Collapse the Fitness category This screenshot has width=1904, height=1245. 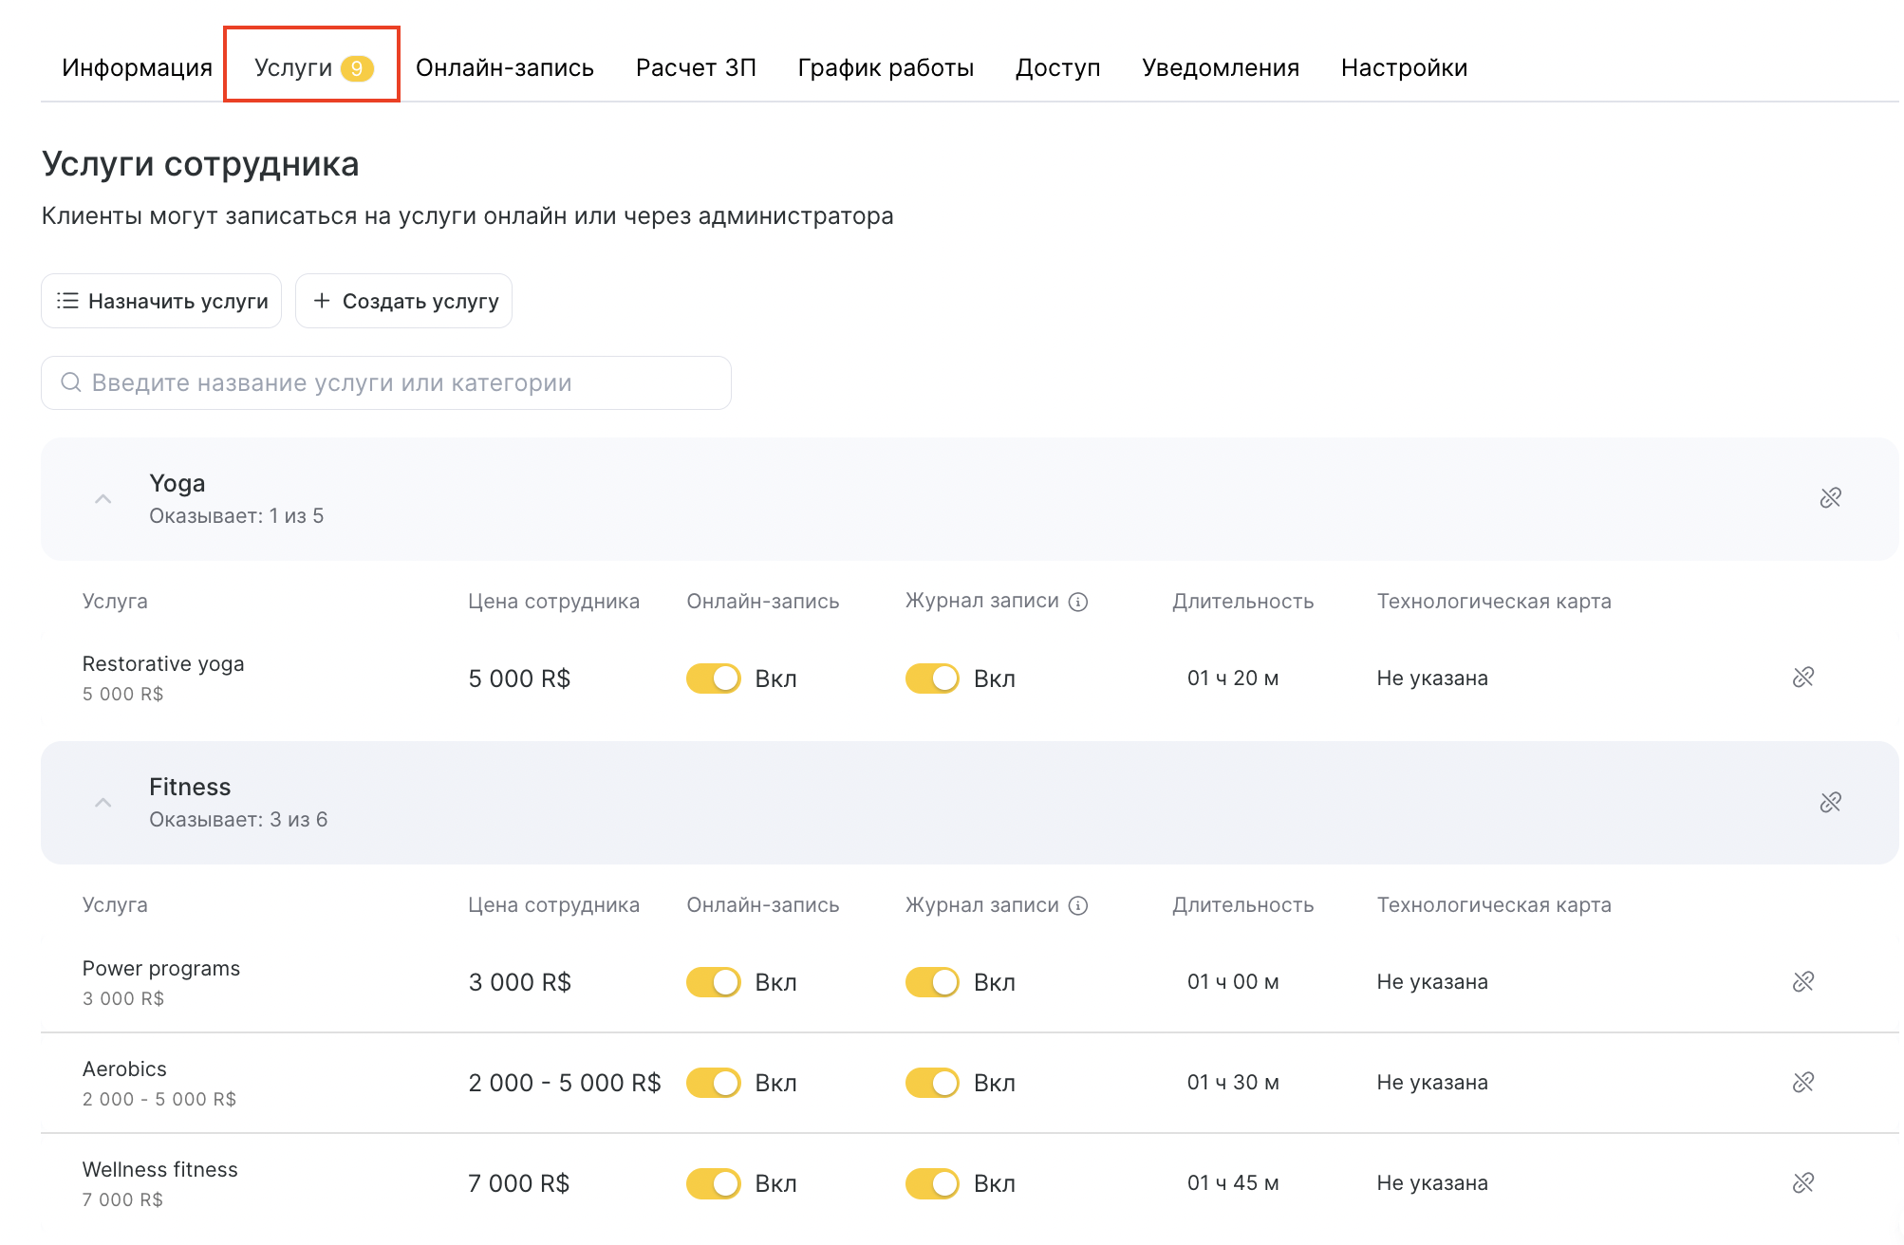pos(103,803)
